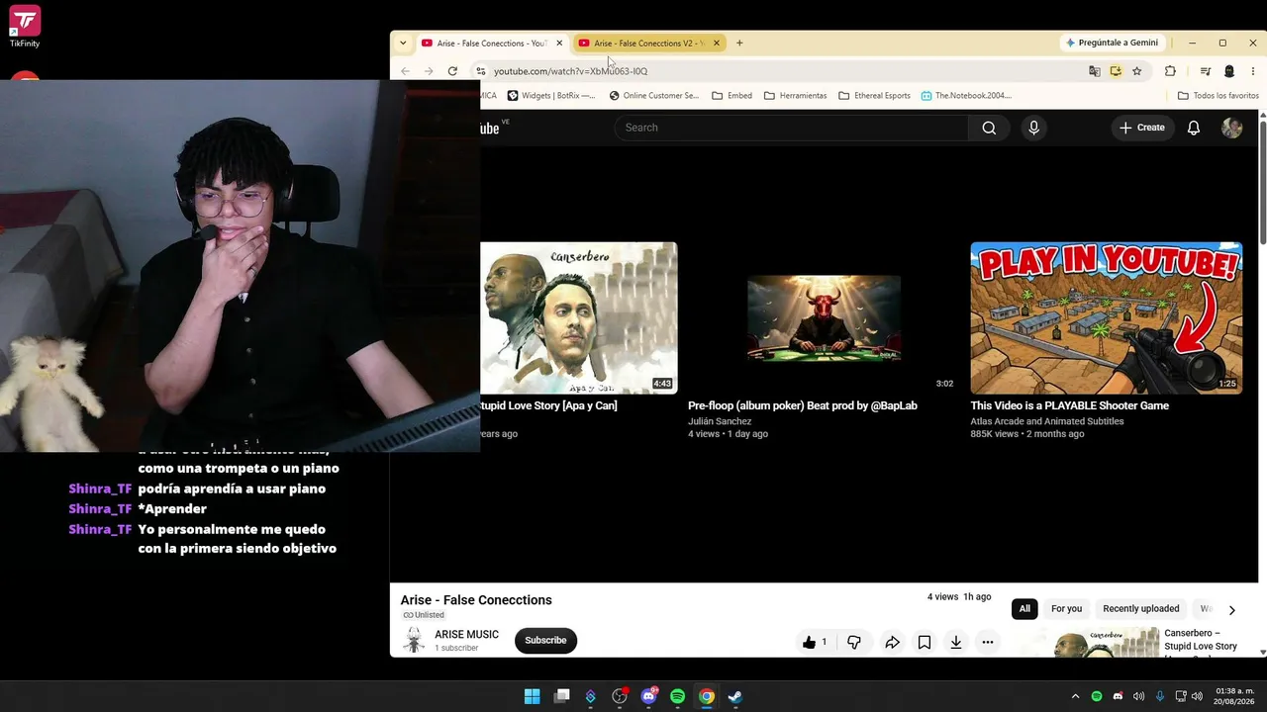Screen dimensions: 1267x712
Task: Open Task View on the taskbar
Action: [x=561, y=696]
